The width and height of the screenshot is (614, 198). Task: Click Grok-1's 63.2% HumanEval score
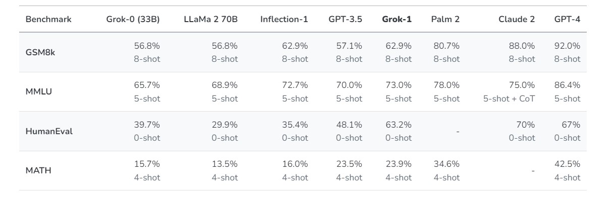tap(399, 125)
